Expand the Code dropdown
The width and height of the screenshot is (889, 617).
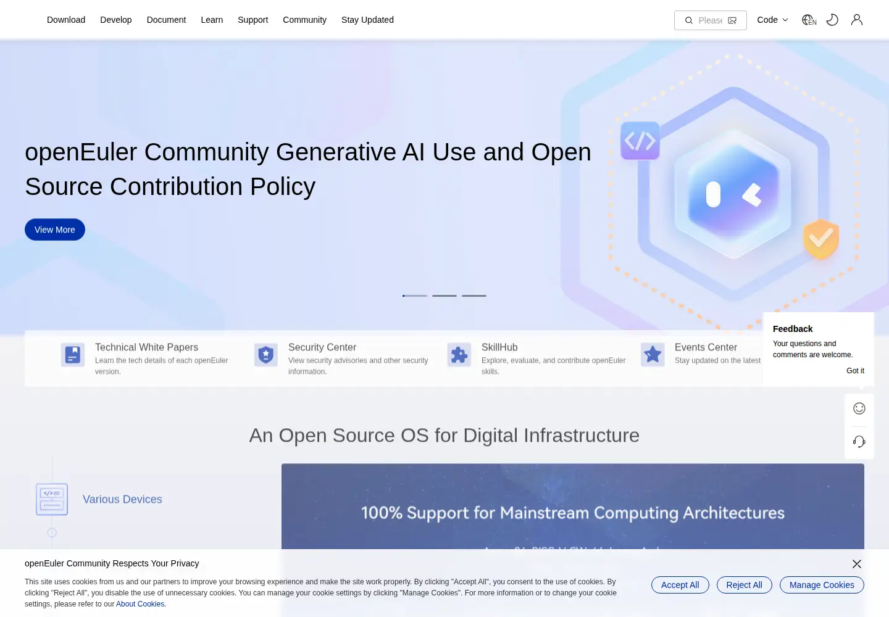[x=773, y=20]
